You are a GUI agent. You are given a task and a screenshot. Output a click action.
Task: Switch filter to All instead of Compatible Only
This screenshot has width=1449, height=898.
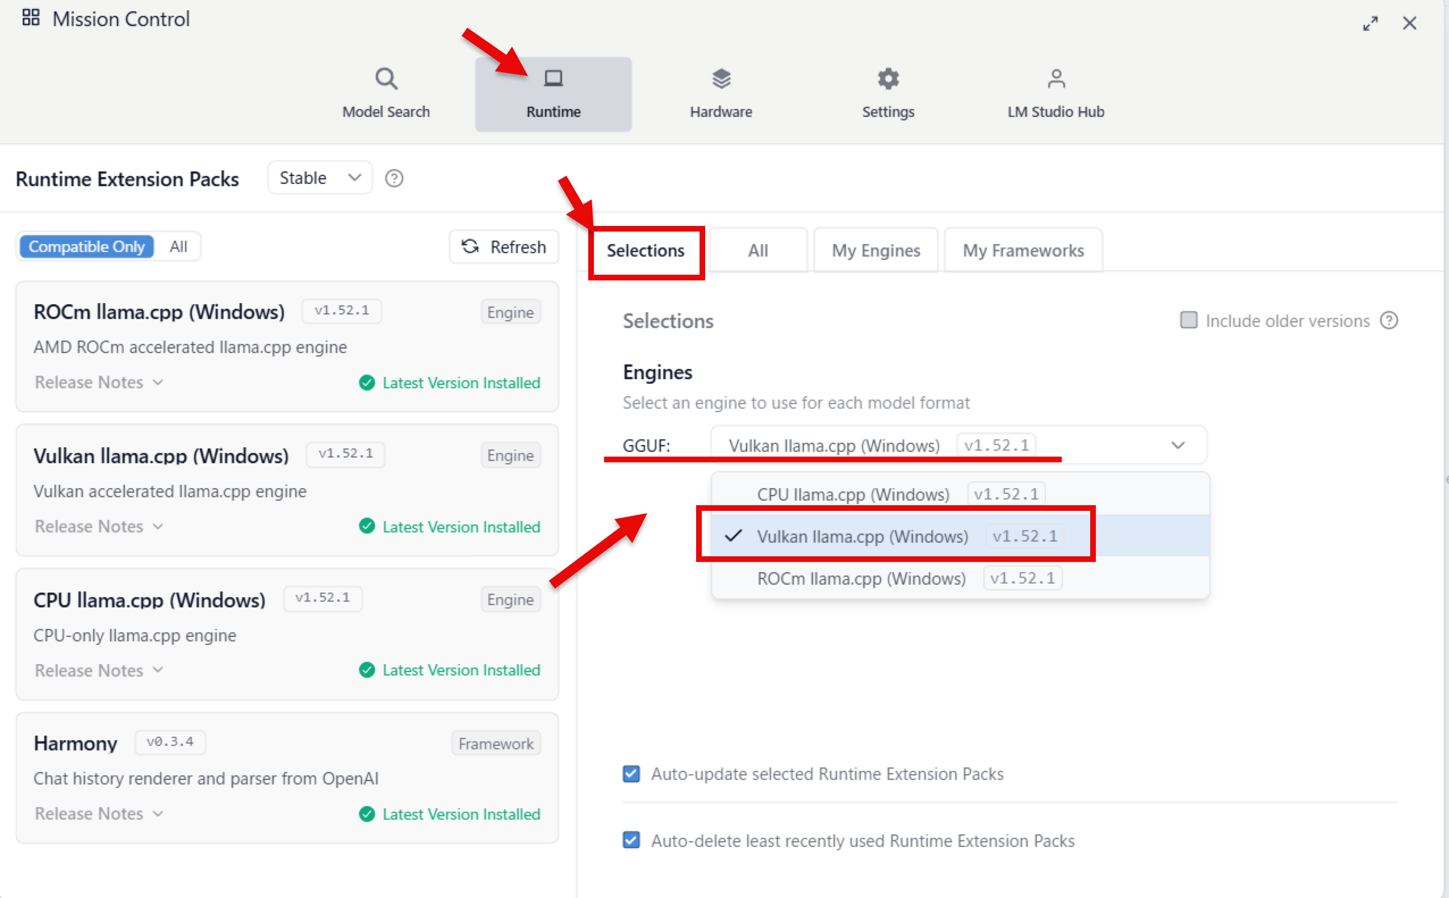[178, 247]
